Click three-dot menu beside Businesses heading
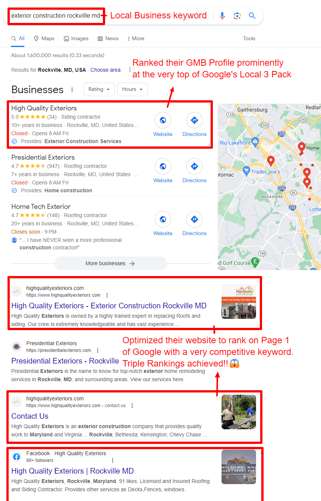Screen dimensions: 321x501 [72, 90]
